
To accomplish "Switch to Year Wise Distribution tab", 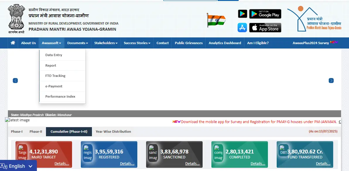I will 113,132.
